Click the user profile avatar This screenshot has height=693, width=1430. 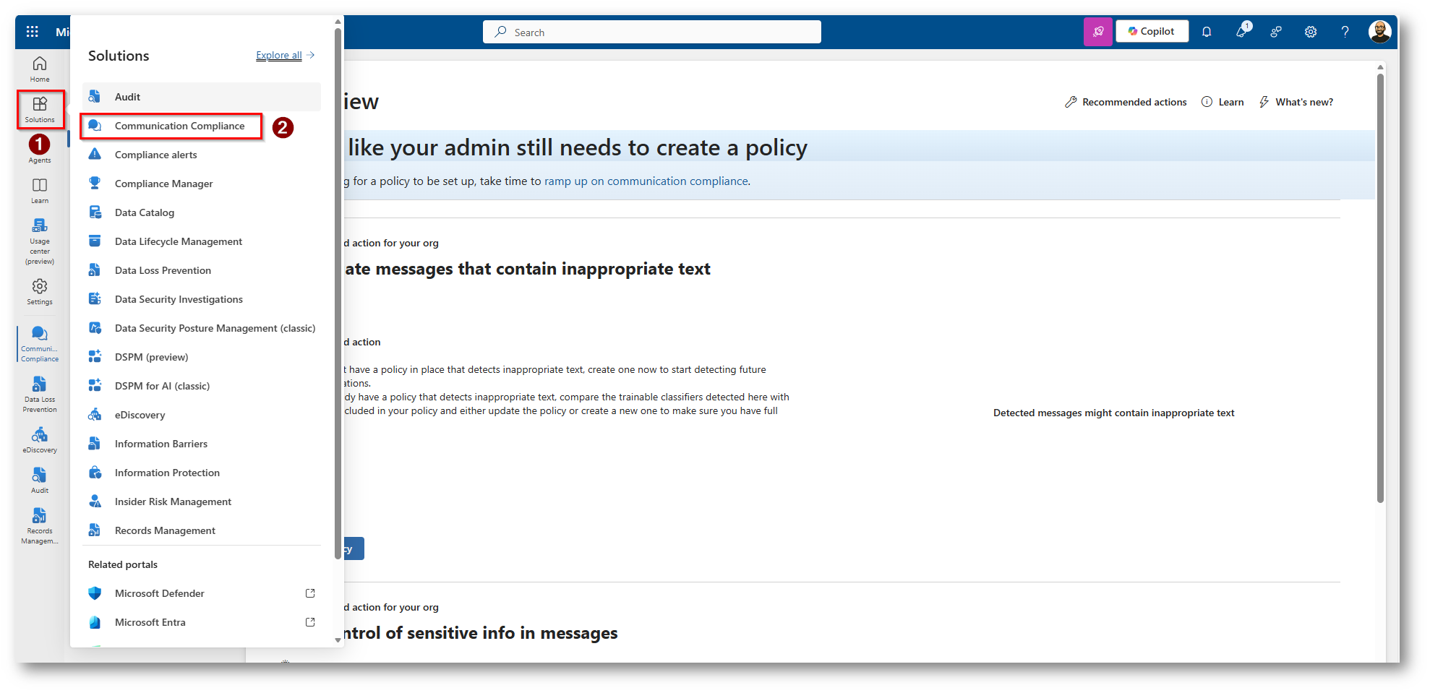coord(1379,32)
